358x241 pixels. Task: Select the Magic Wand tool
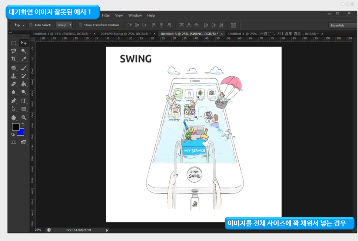pos(24,51)
